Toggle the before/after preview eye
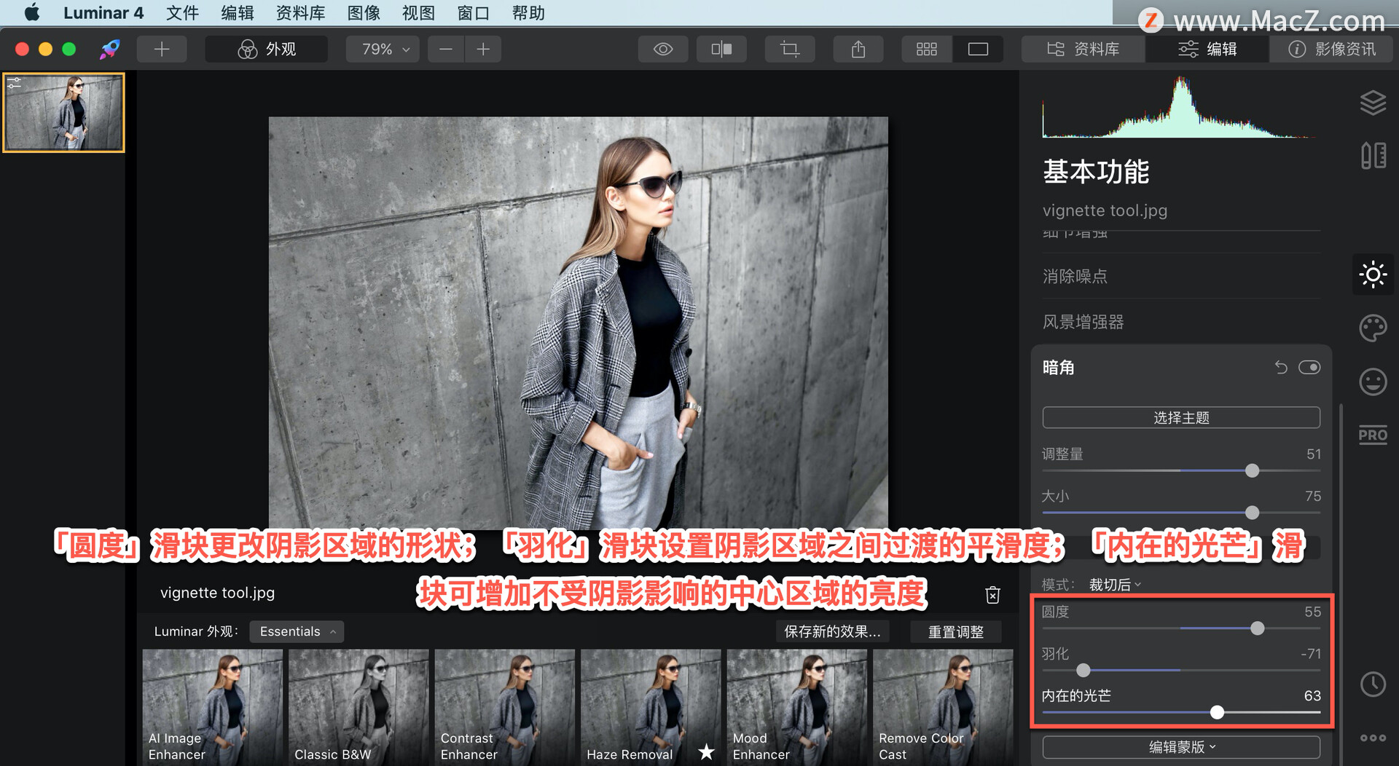This screenshot has width=1399, height=766. point(662,49)
